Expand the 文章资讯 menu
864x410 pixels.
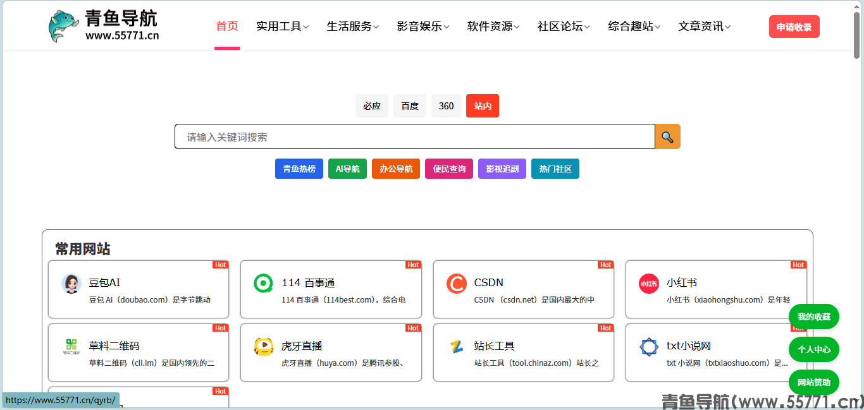click(705, 26)
